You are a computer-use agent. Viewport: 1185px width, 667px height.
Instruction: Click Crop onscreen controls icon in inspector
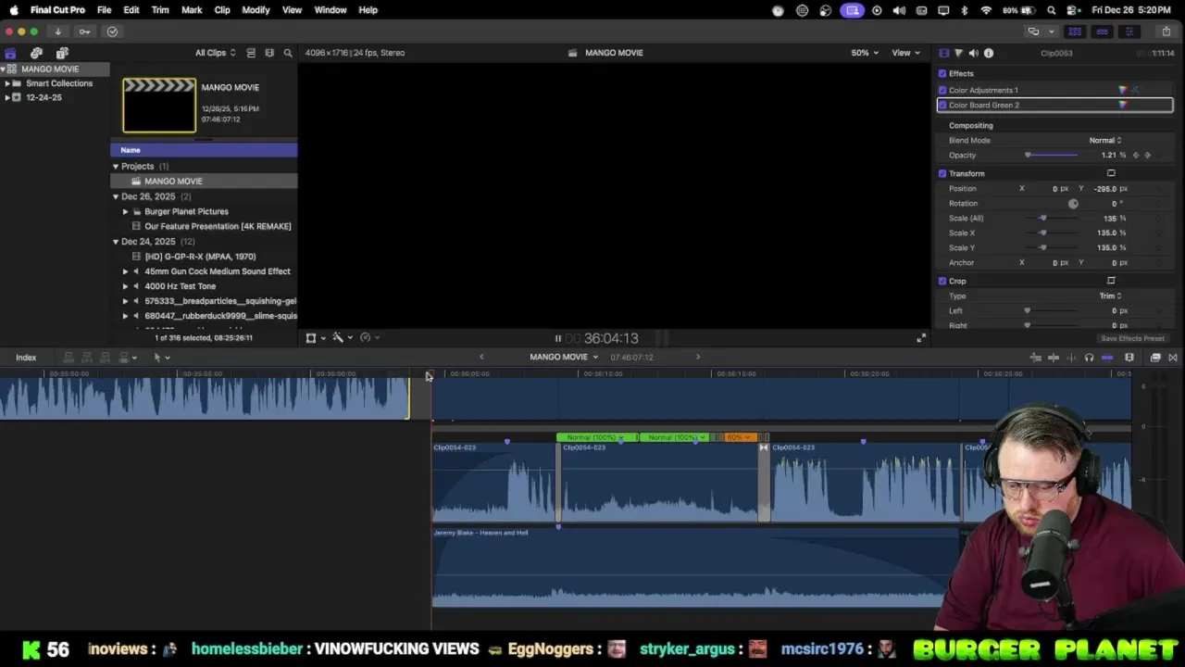click(1111, 281)
